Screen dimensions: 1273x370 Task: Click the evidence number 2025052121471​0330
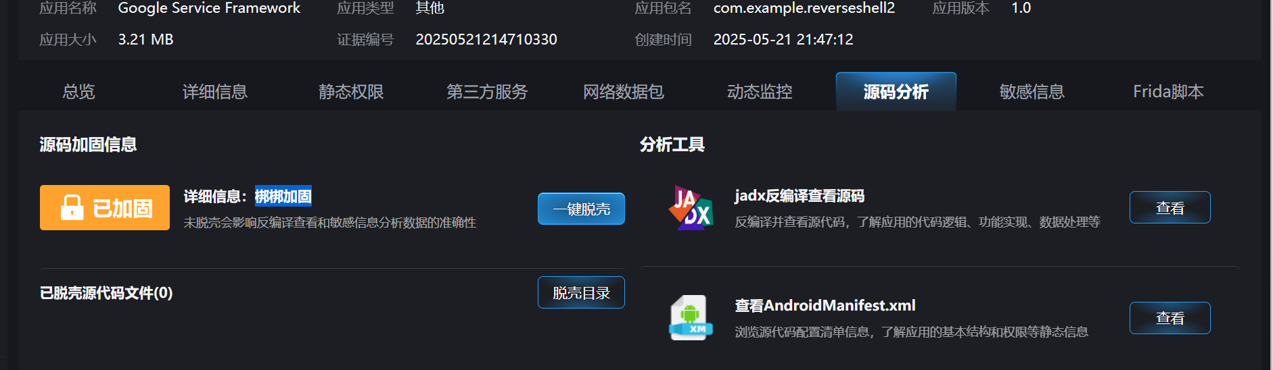[486, 39]
